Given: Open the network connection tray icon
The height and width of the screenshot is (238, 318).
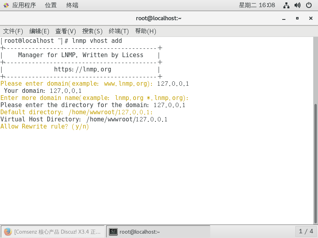Looking at the screenshot, I should pos(286,5).
